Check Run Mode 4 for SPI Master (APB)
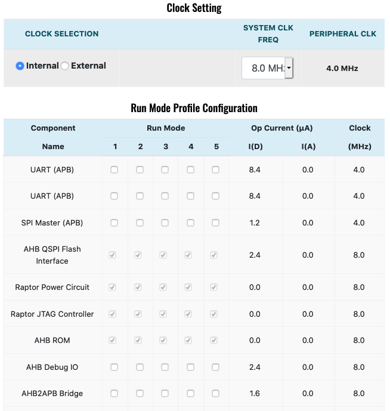Screen dimensions: 390x411 point(191,223)
